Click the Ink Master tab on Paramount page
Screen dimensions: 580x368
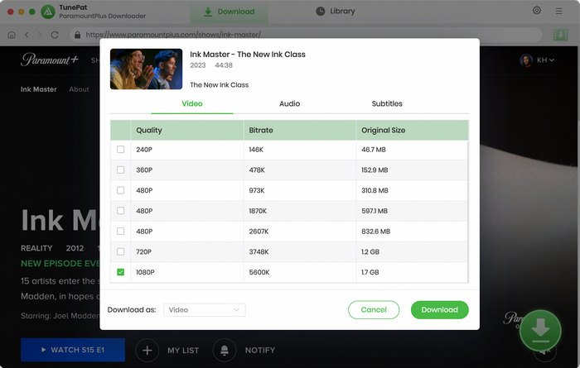38,89
